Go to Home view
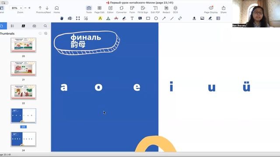 pos(57,10)
